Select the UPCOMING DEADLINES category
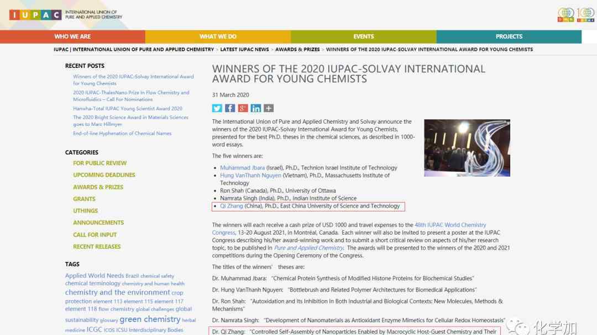The width and height of the screenshot is (597, 335). (104, 175)
